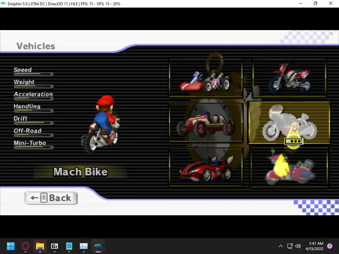Open the Notepad taskbar icon
This screenshot has width=339, height=254.
coord(69,246)
